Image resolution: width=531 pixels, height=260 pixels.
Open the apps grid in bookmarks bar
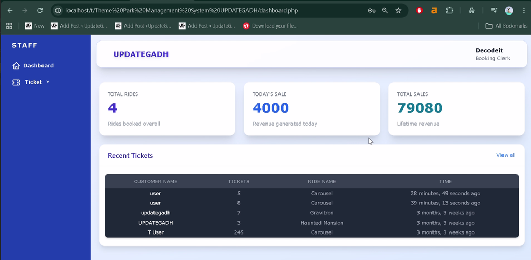[x=9, y=26]
